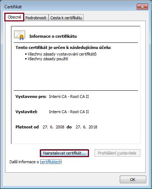Click the certificate ribbon icon
The height and width of the screenshot is (189, 152).
[x=20, y=35]
